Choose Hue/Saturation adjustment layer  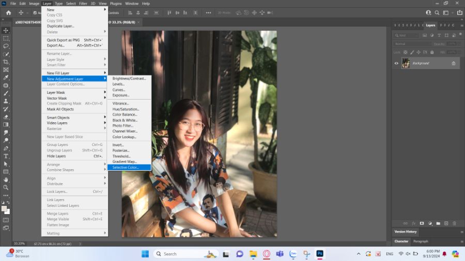129,109
